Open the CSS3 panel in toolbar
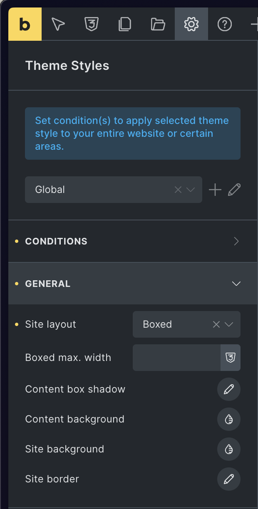The height and width of the screenshot is (509, 258). click(92, 24)
